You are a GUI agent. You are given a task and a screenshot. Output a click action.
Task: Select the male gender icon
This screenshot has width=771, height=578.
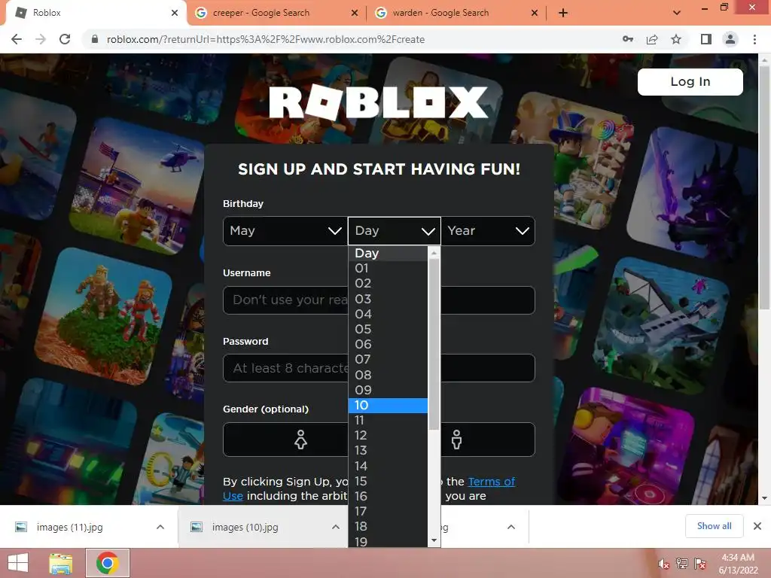(x=457, y=440)
